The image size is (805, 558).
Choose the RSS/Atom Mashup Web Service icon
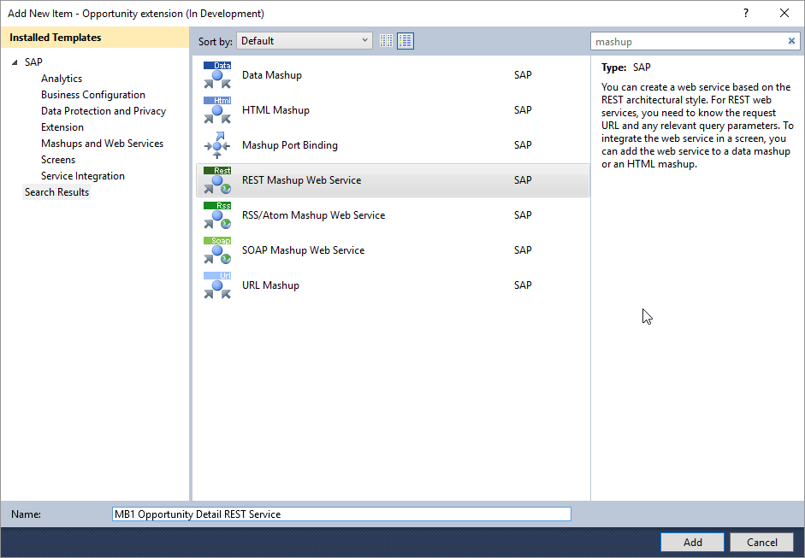pyautogui.click(x=217, y=215)
